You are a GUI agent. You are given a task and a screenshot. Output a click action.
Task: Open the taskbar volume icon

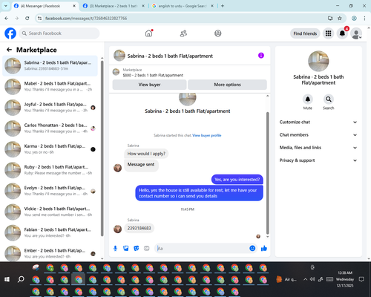312,279
